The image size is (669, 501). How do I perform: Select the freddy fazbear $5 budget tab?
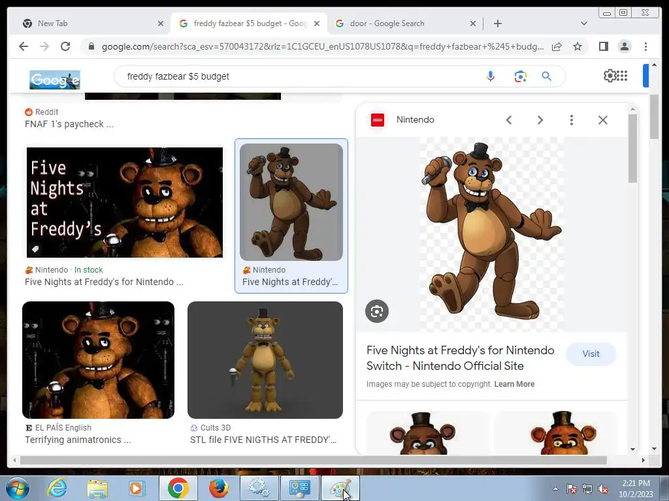[x=249, y=23]
